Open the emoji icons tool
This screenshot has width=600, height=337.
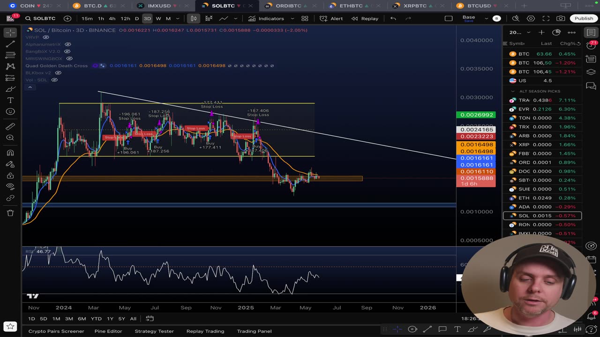click(x=10, y=111)
